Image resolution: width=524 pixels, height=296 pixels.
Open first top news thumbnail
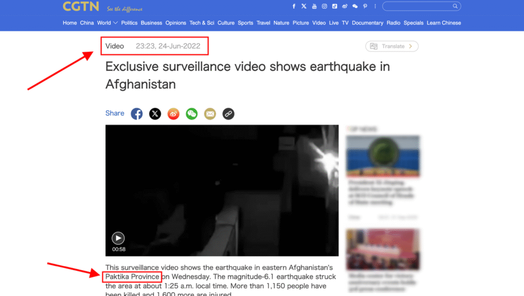click(x=383, y=156)
